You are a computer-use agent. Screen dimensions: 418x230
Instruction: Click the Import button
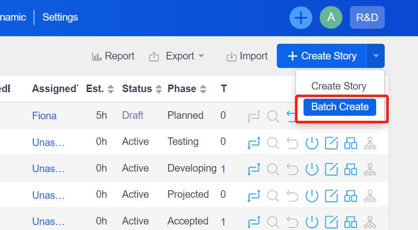(247, 56)
